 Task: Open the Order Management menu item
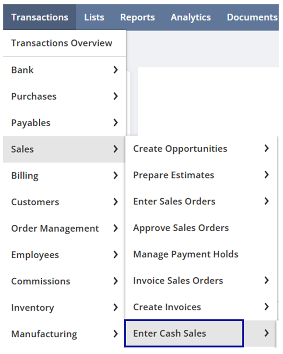pyautogui.click(x=64, y=228)
